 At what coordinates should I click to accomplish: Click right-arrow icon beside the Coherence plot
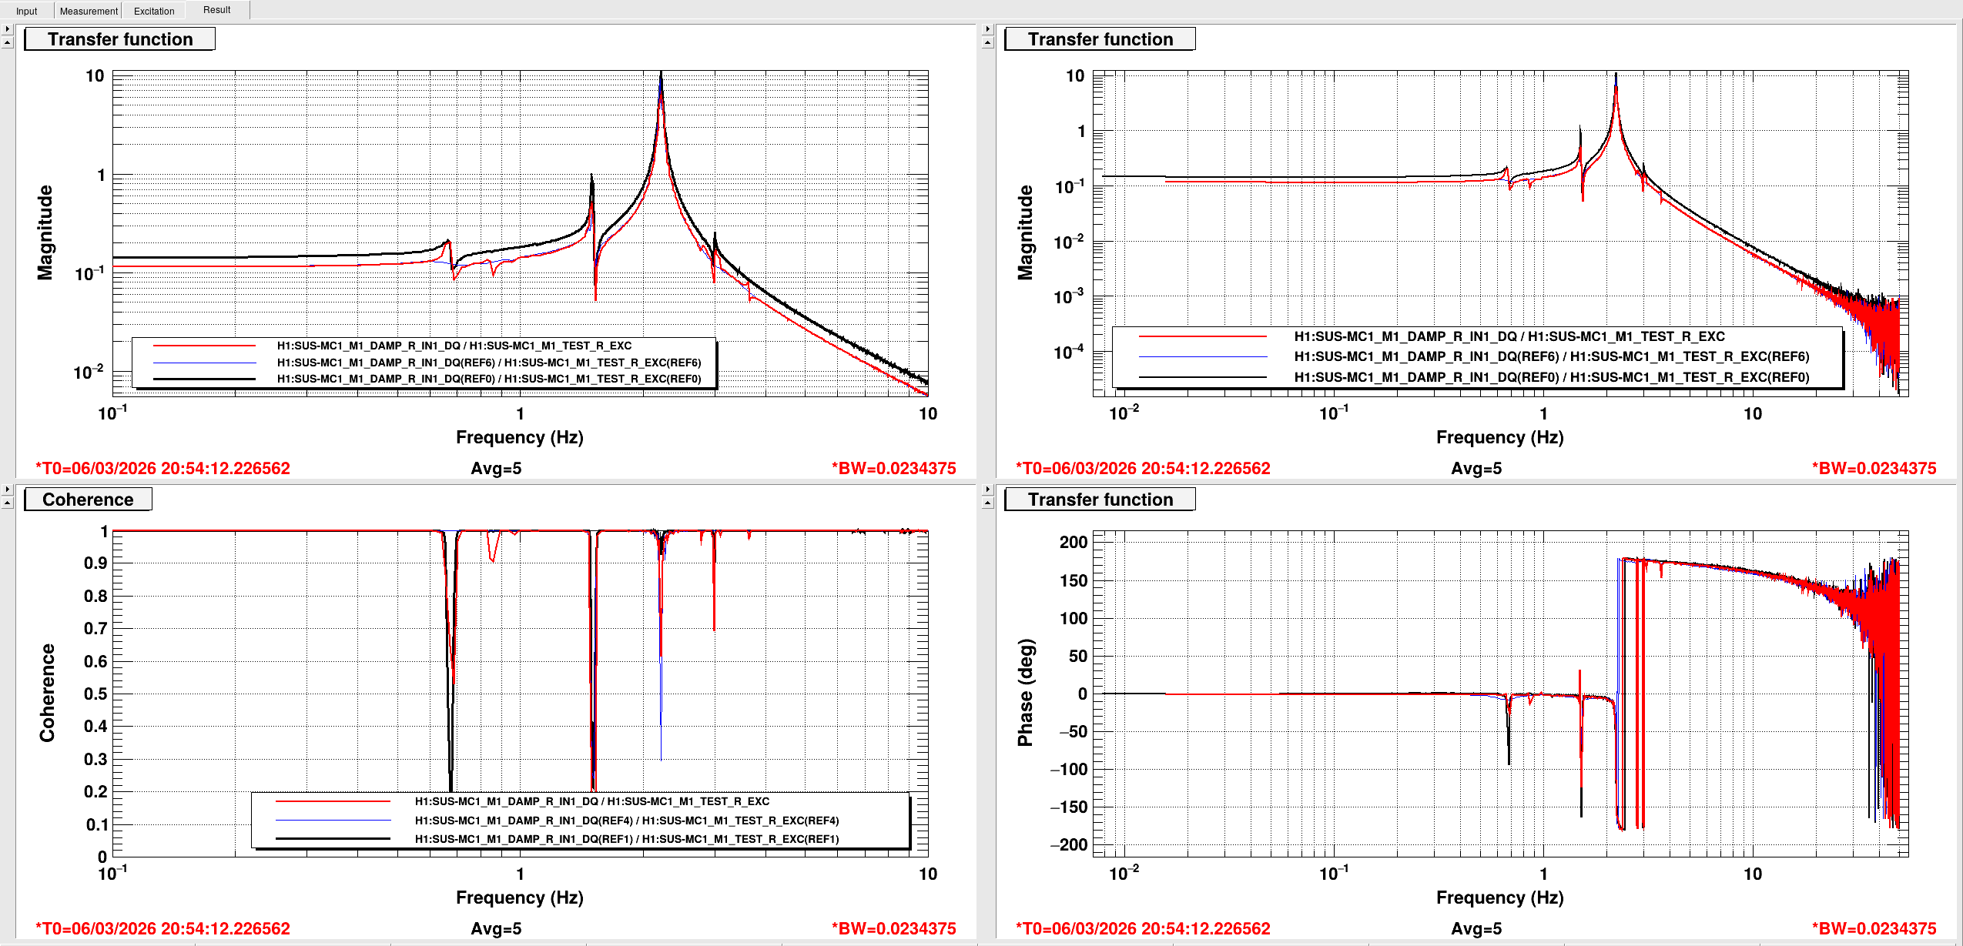click(7, 489)
